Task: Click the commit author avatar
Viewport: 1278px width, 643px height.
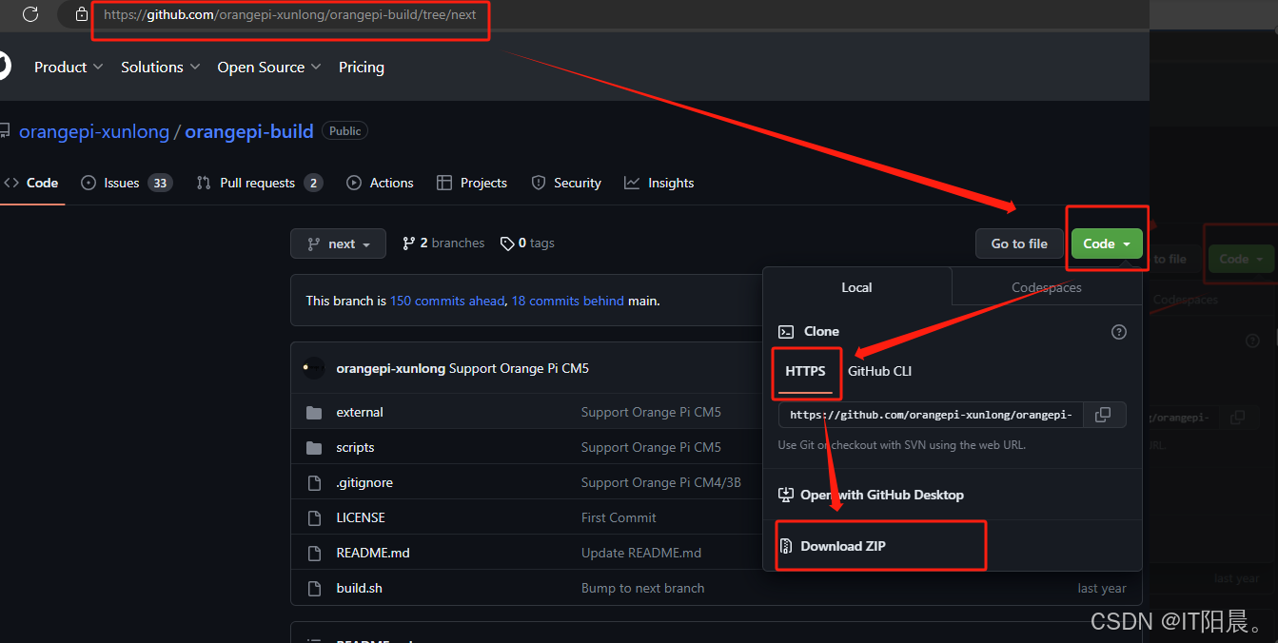Action: pos(314,368)
